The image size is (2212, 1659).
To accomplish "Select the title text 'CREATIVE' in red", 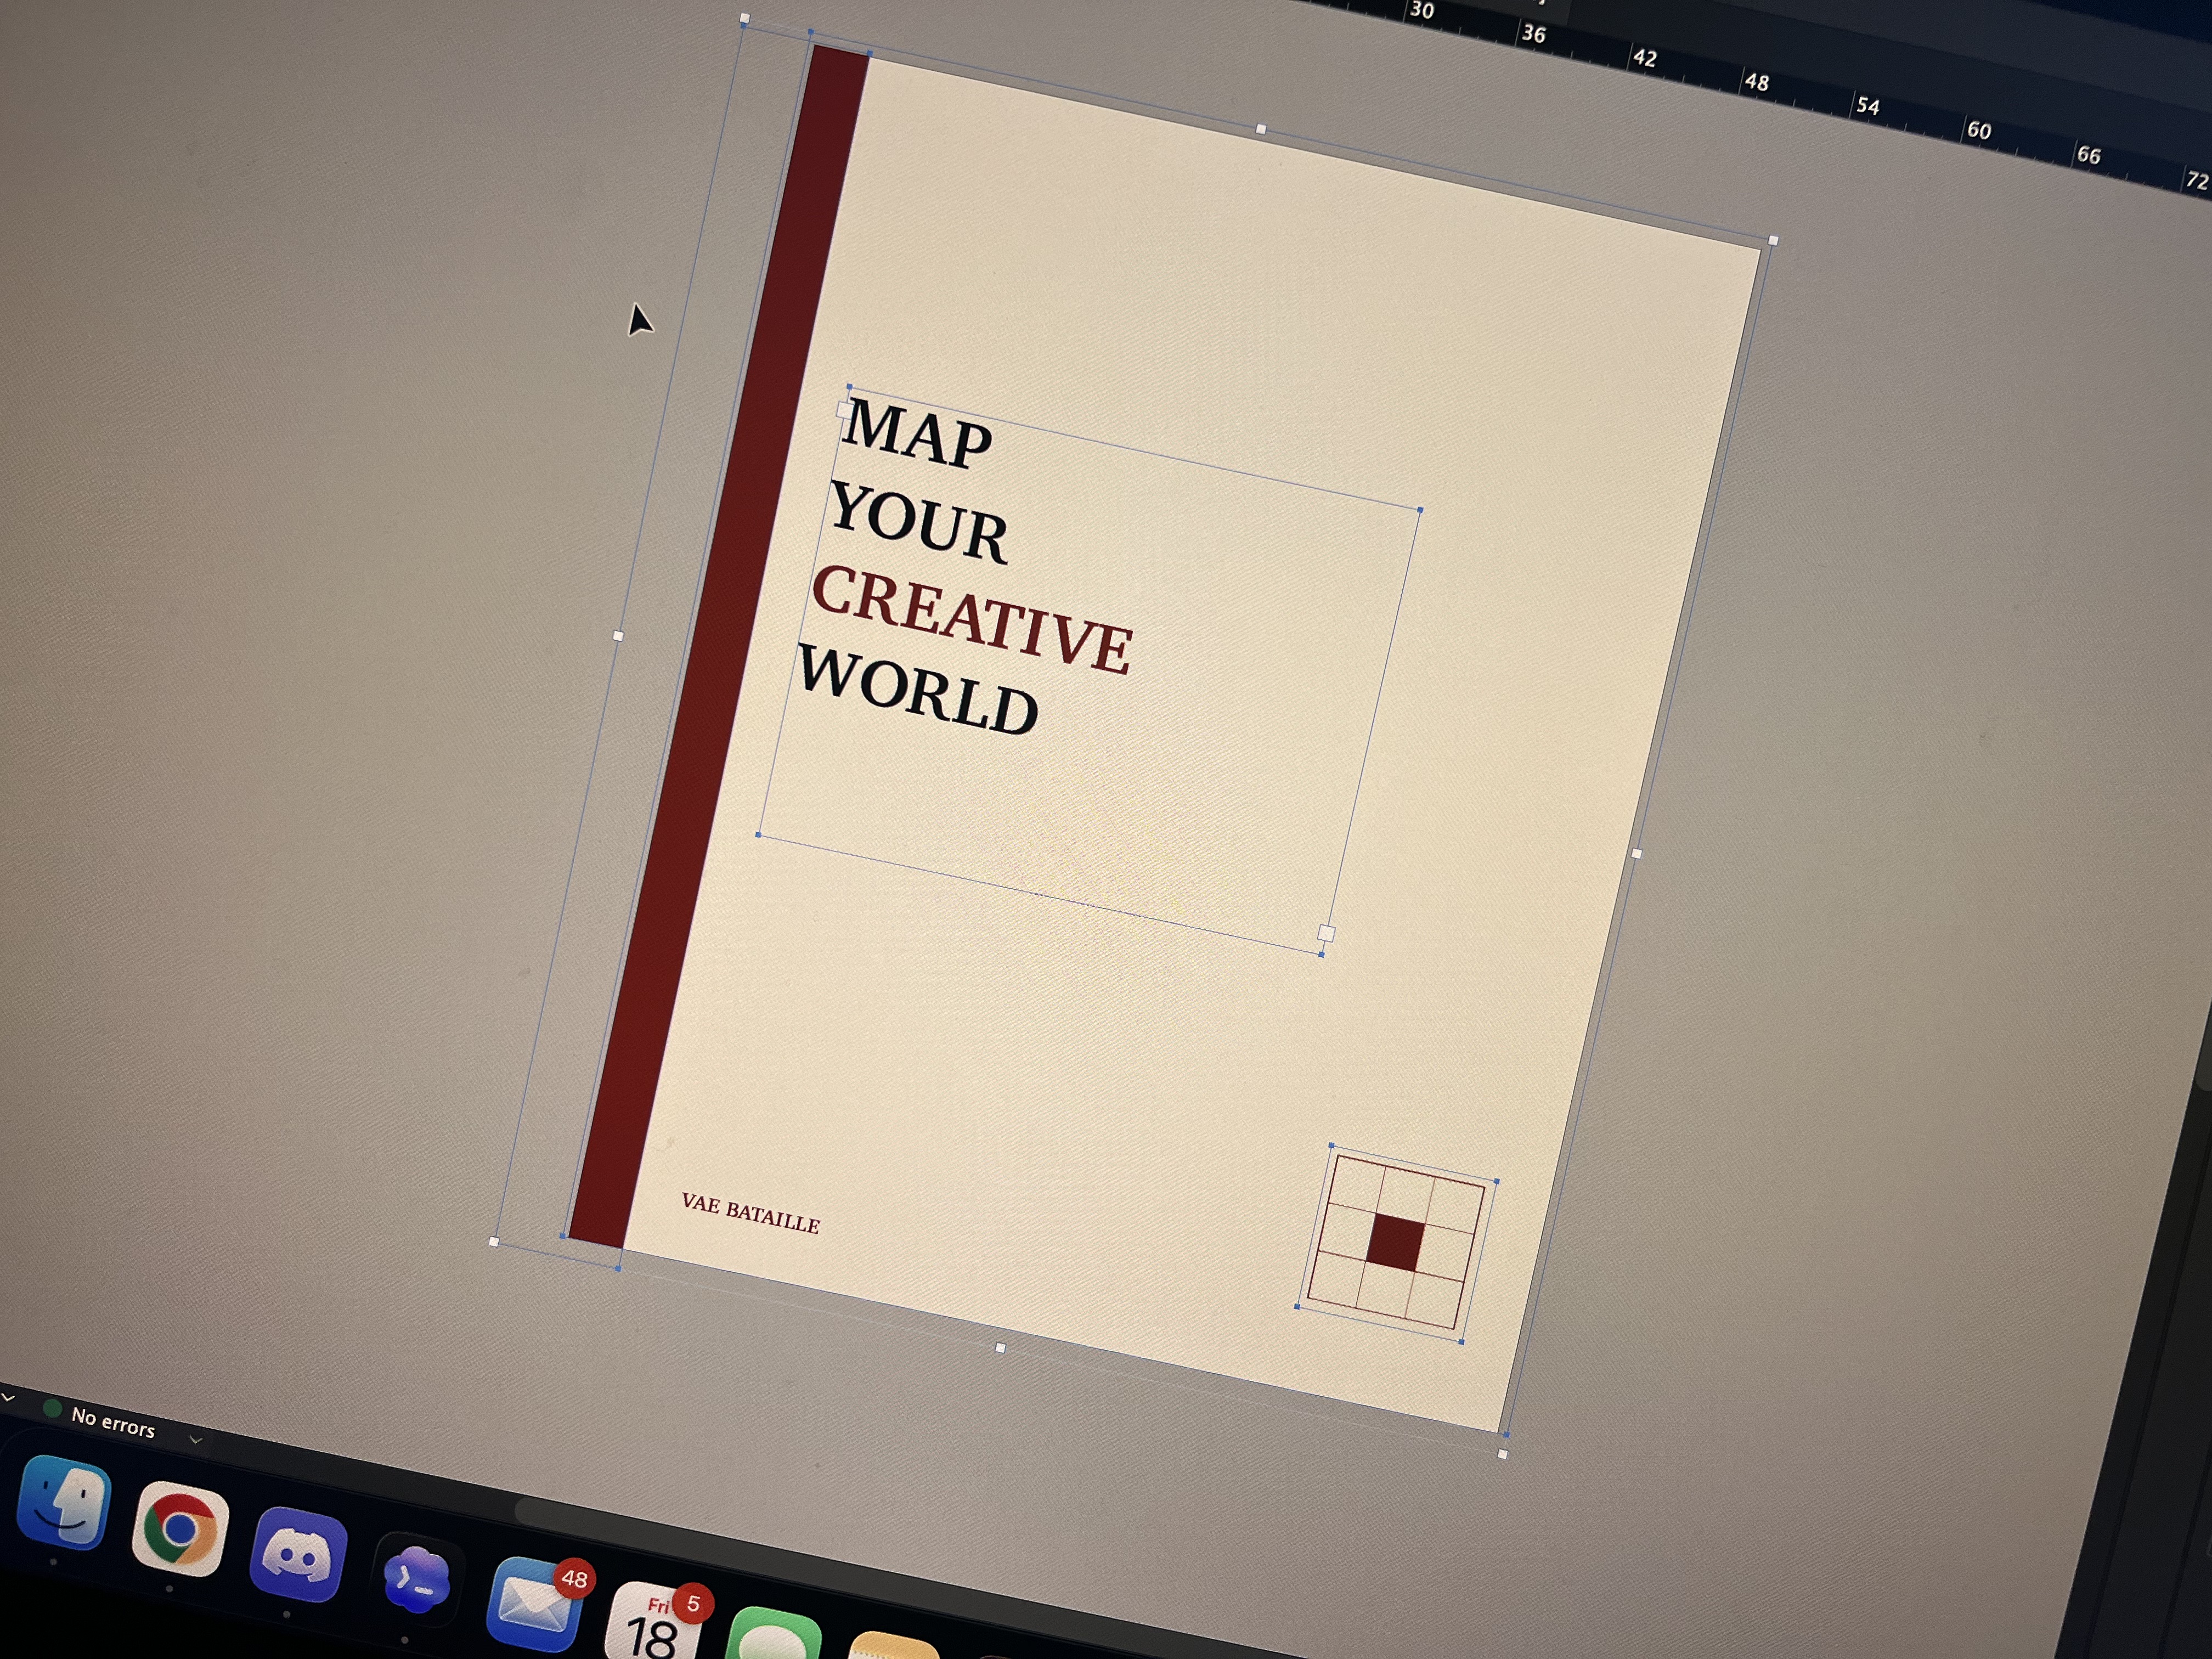I will (x=971, y=621).
